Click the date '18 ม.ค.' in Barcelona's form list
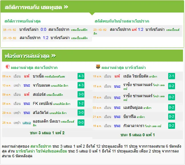Screen dimensions: 185x165 coord(97,76)
